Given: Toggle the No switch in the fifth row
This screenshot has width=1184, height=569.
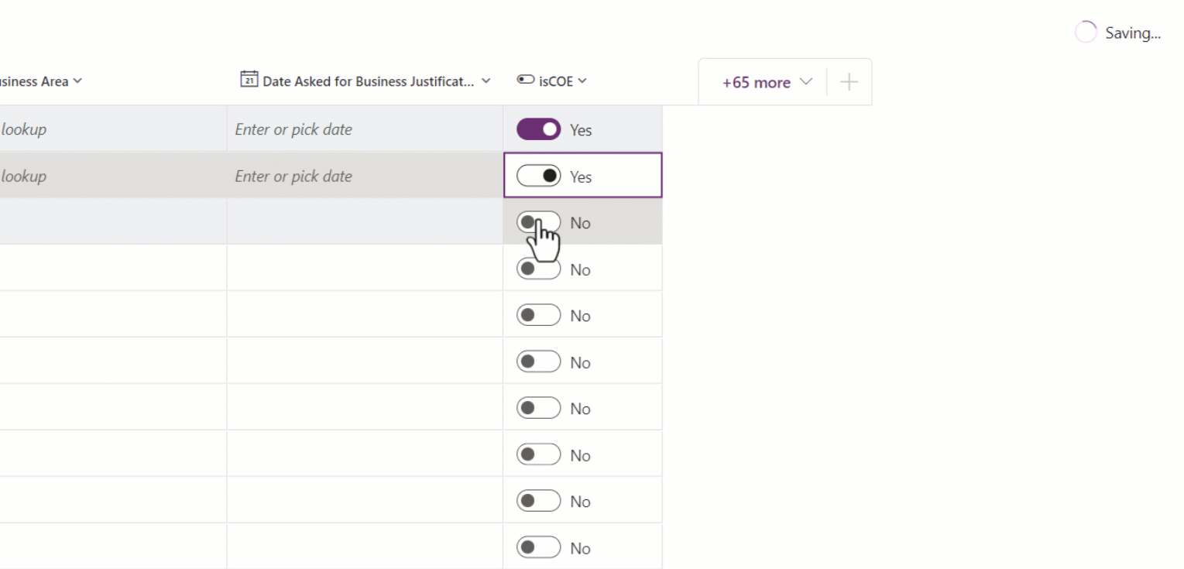Looking at the screenshot, I should tap(538, 314).
